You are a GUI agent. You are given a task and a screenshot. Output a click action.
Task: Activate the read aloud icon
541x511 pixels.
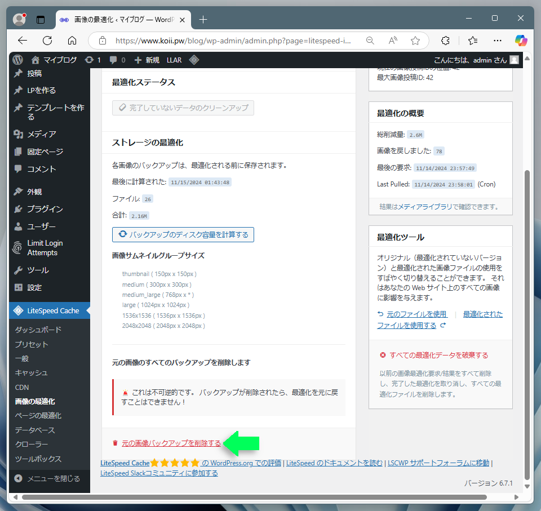[393, 41]
